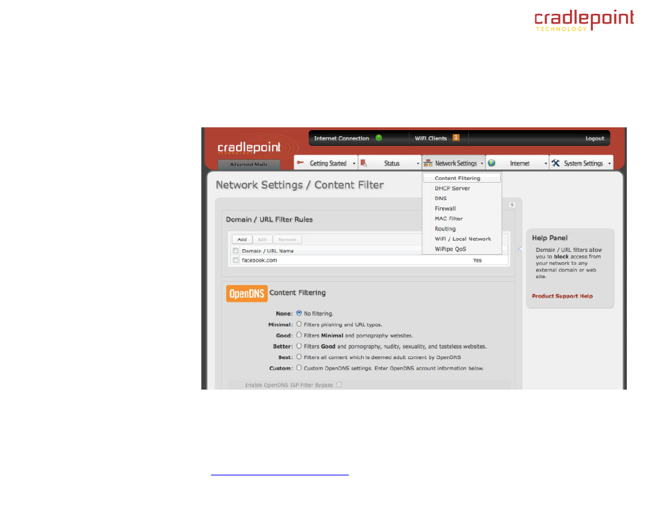Open the System Settings tab

(x=581, y=163)
